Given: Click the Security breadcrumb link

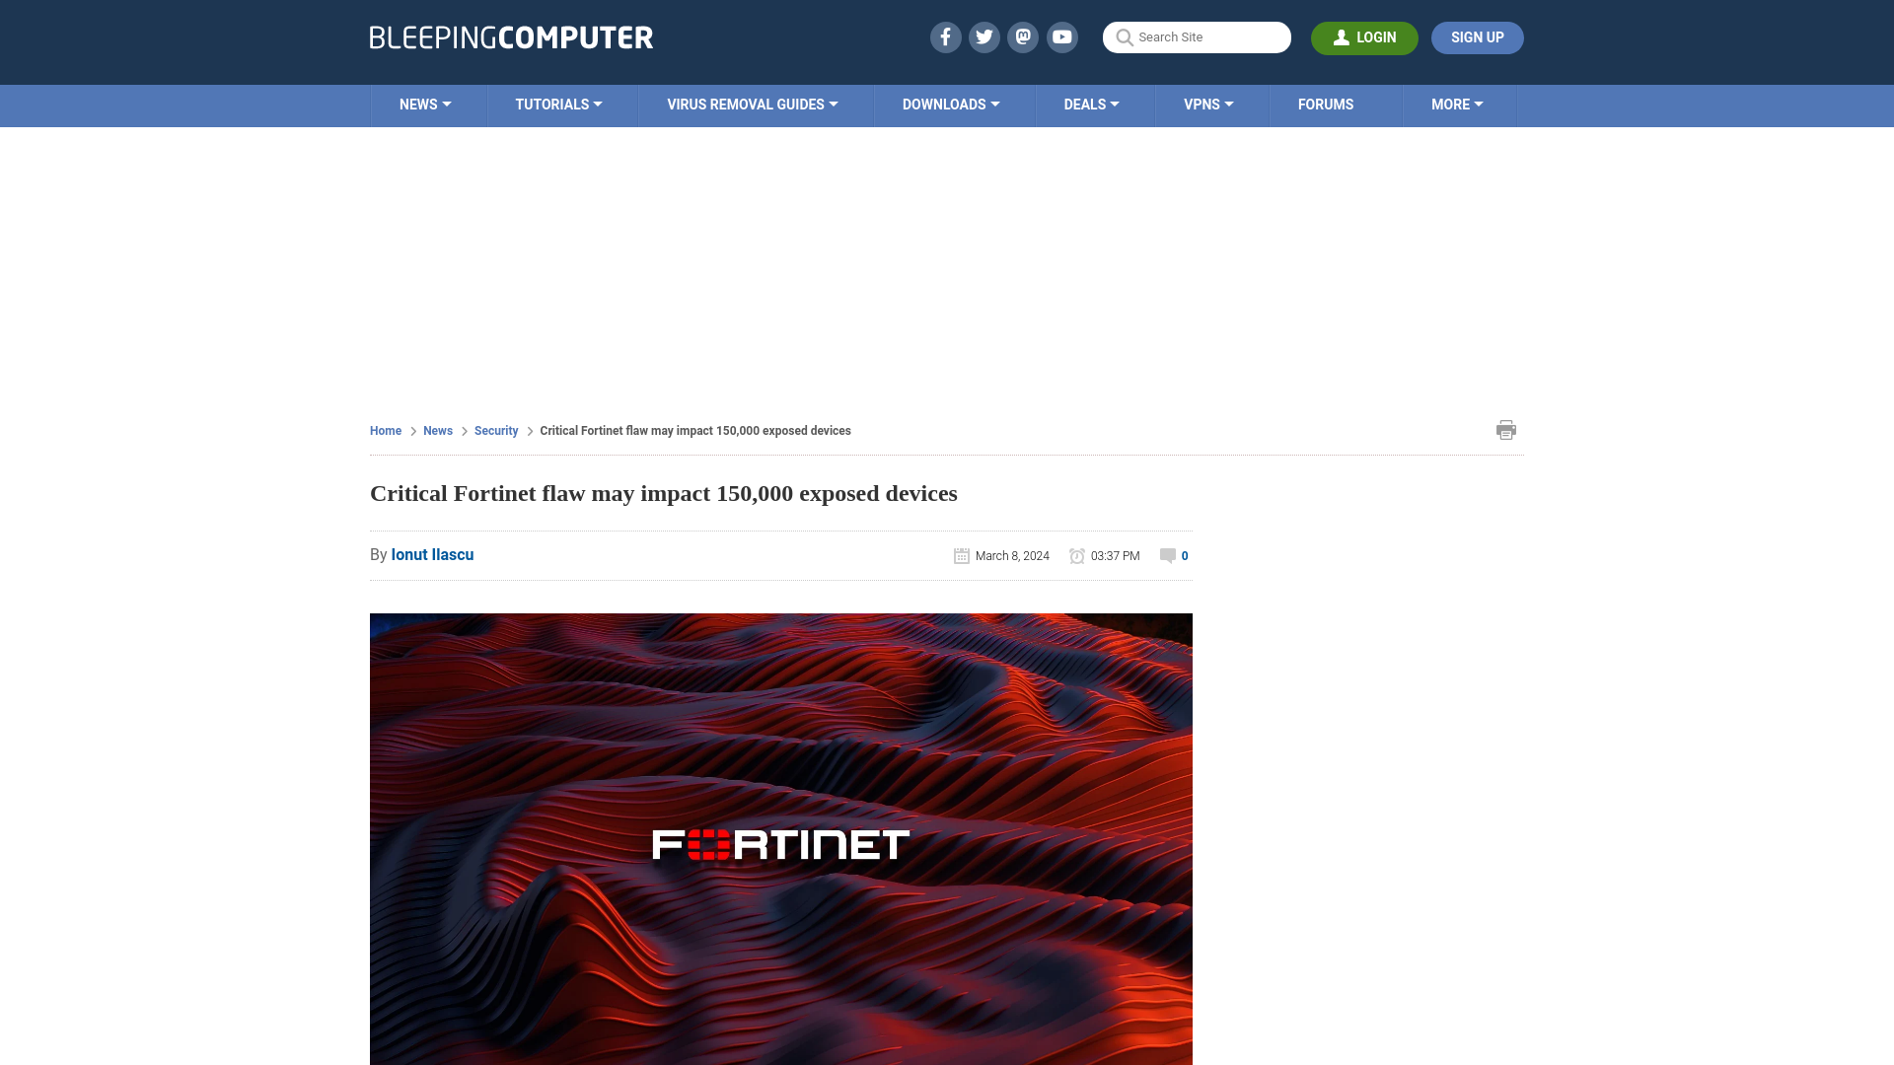Looking at the screenshot, I should coord(495,430).
